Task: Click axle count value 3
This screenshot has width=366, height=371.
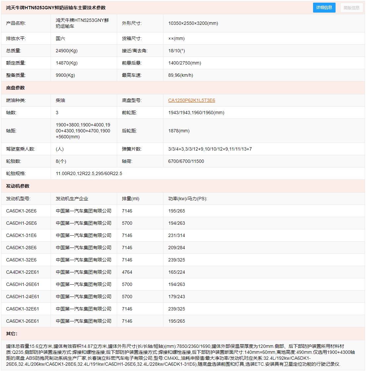Action: pos(57,113)
